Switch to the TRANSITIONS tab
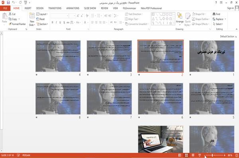 coord(55,8)
